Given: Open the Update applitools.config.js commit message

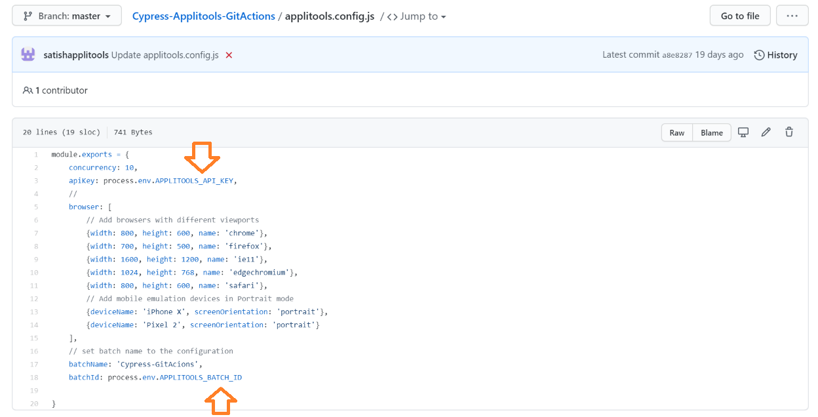Looking at the screenshot, I should [165, 55].
